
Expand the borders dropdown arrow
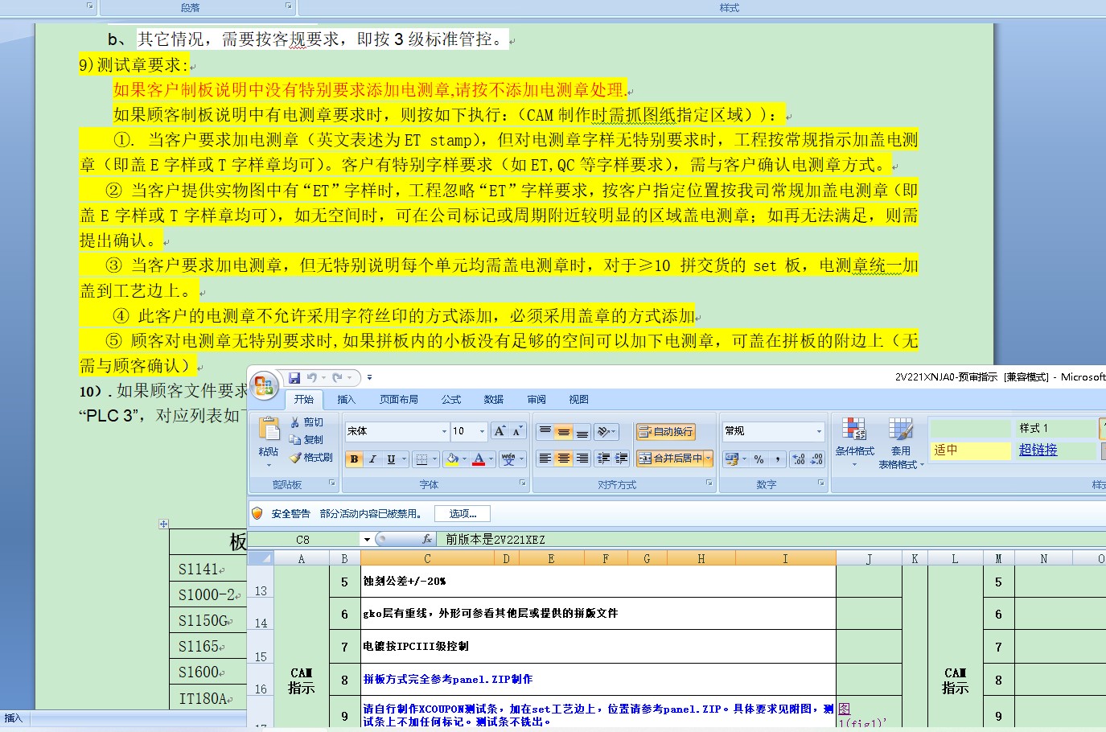[x=435, y=459]
